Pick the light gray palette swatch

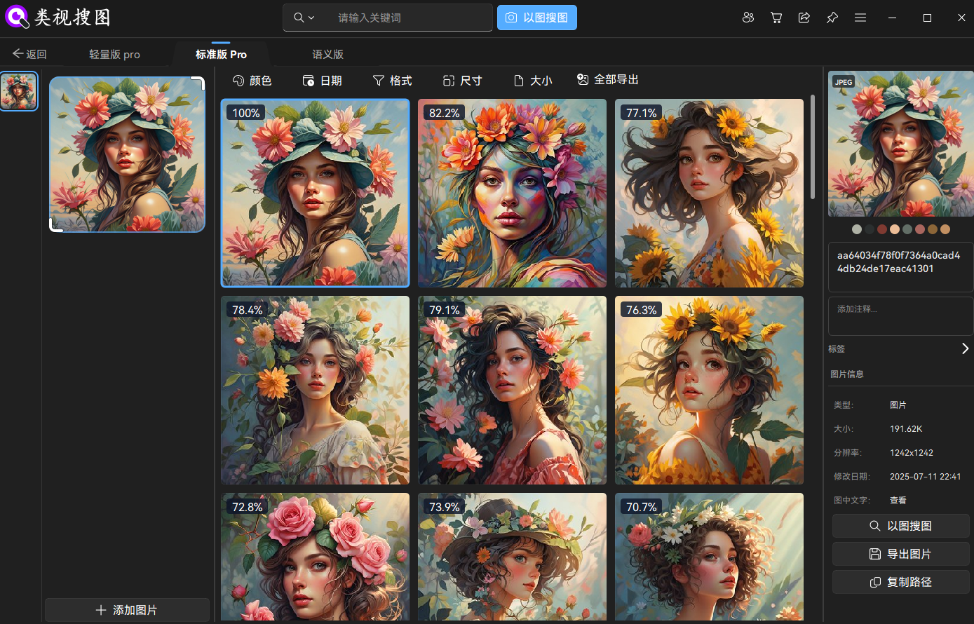pos(857,229)
